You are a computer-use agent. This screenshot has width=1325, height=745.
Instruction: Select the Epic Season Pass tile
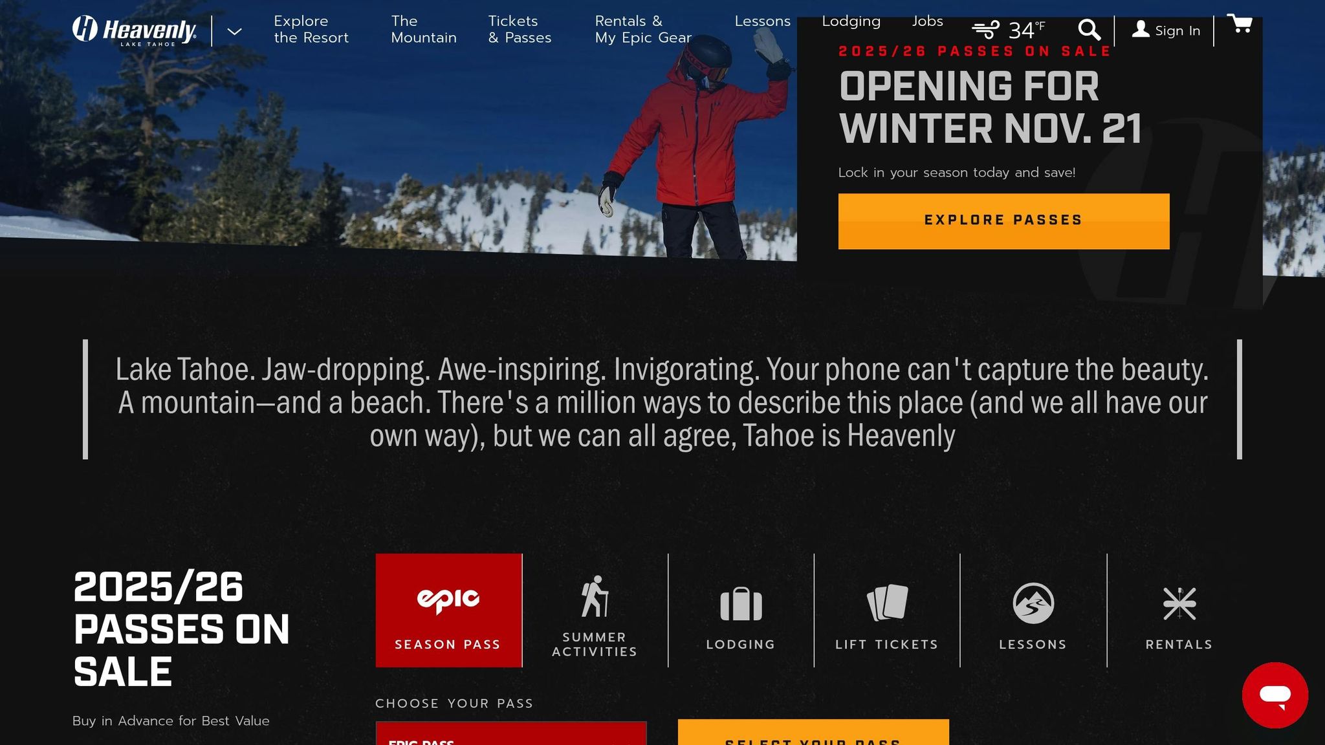(x=448, y=610)
